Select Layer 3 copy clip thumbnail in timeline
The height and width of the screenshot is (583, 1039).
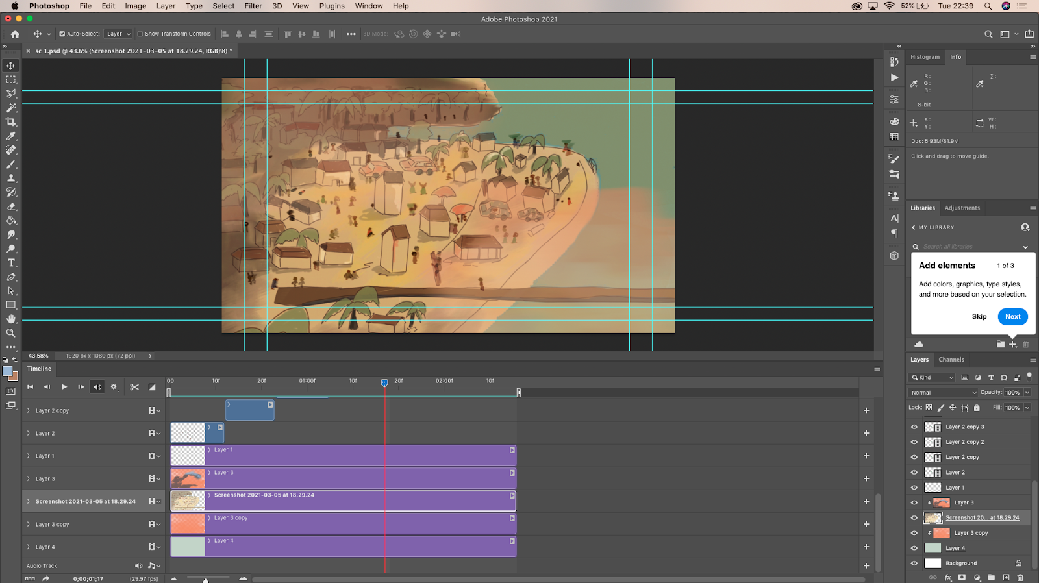coord(188,524)
